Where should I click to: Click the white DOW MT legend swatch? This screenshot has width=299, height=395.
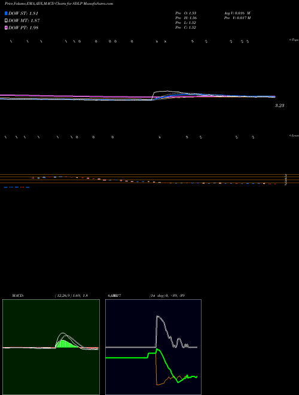pyautogui.click(x=6, y=20)
